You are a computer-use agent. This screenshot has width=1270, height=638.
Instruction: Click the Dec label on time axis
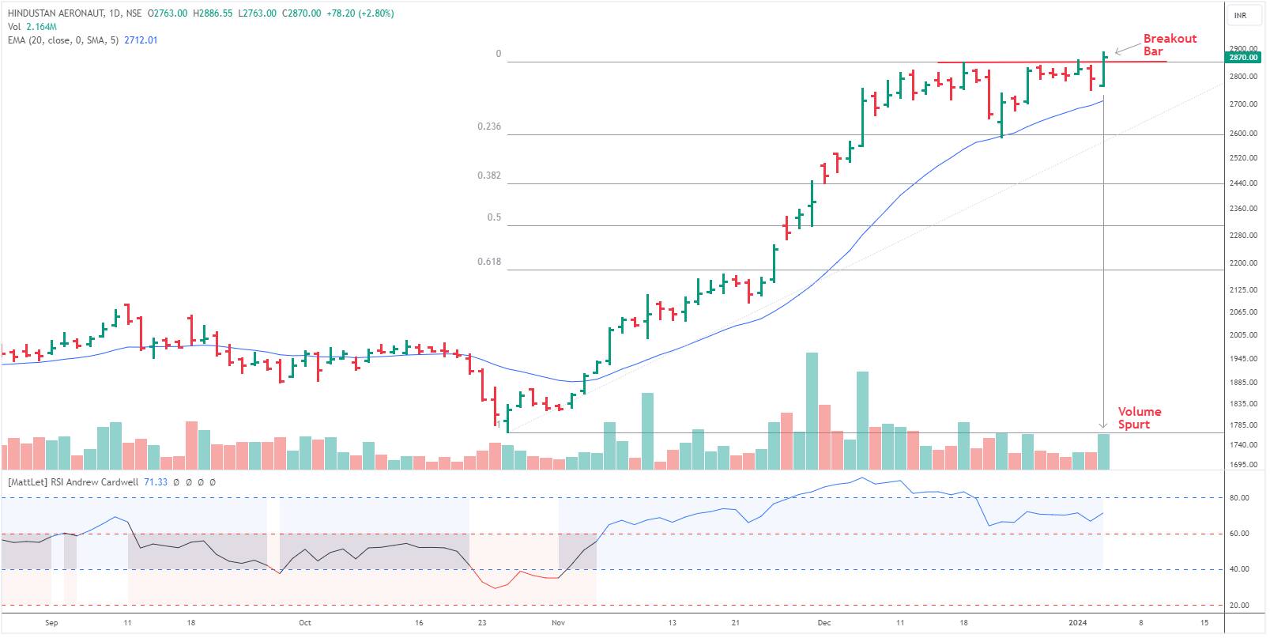click(824, 623)
